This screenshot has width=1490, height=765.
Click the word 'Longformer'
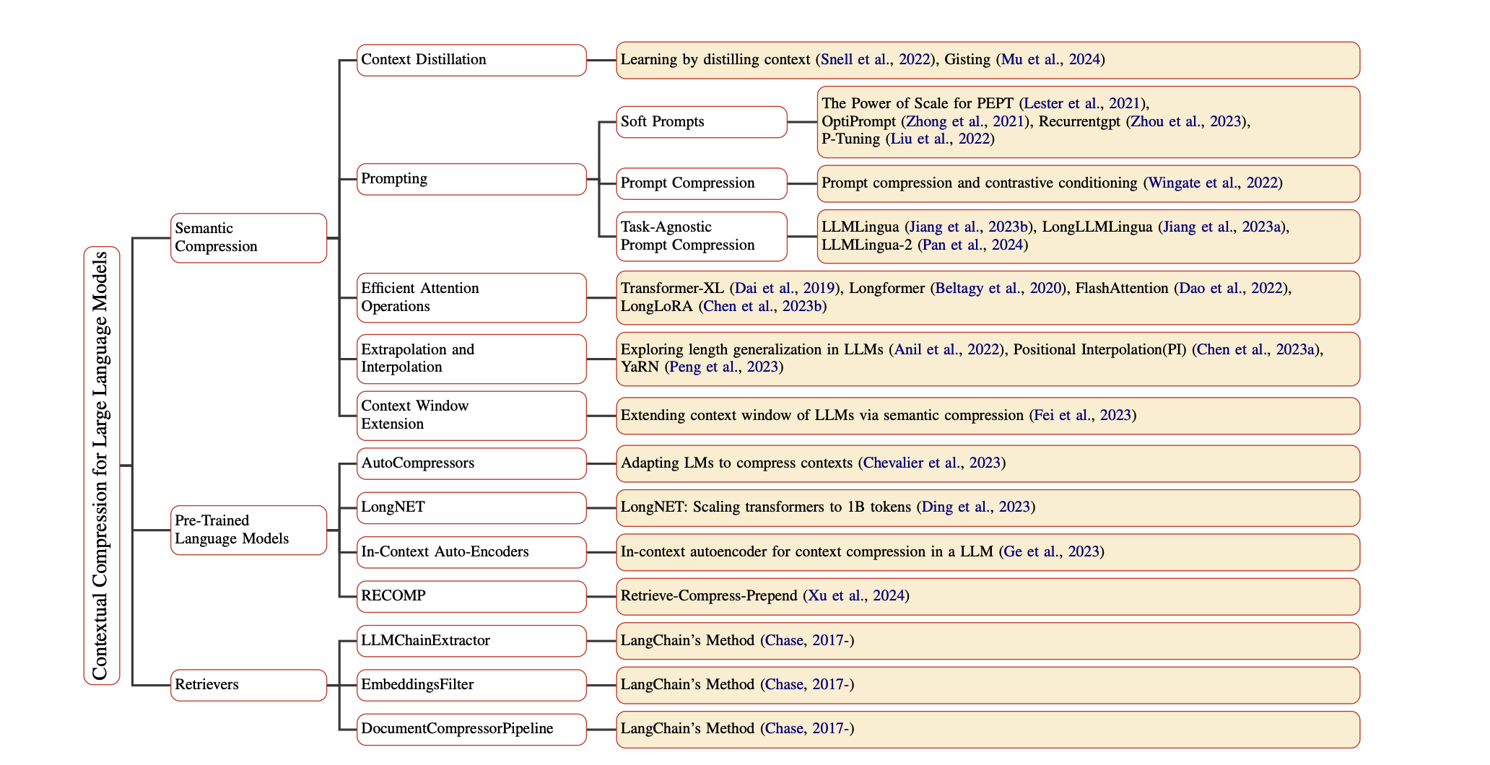click(x=887, y=289)
